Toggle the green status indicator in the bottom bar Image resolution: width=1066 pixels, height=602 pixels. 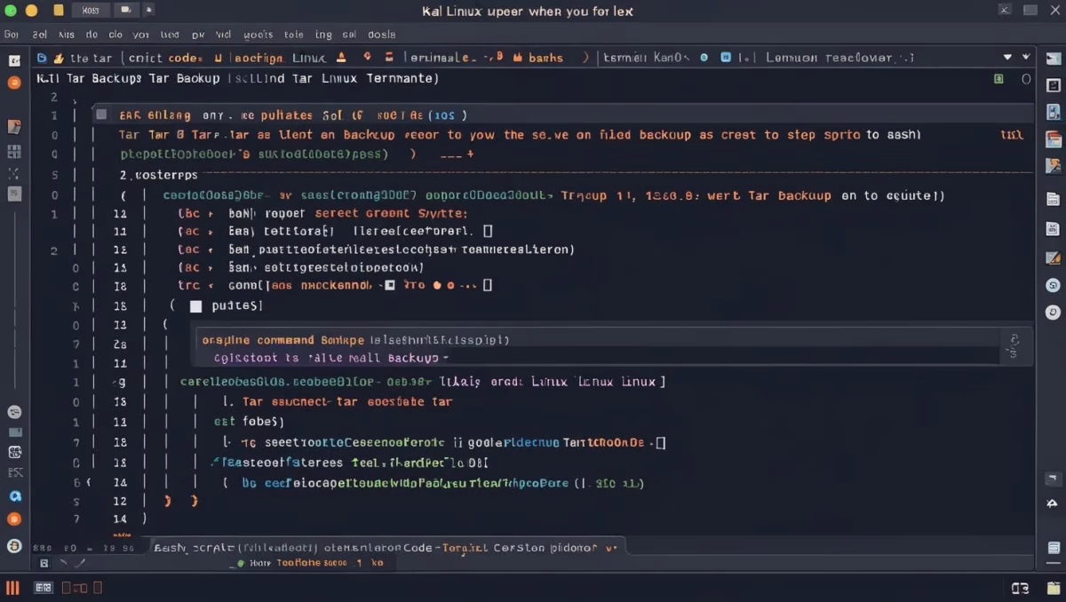(x=240, y=562)
